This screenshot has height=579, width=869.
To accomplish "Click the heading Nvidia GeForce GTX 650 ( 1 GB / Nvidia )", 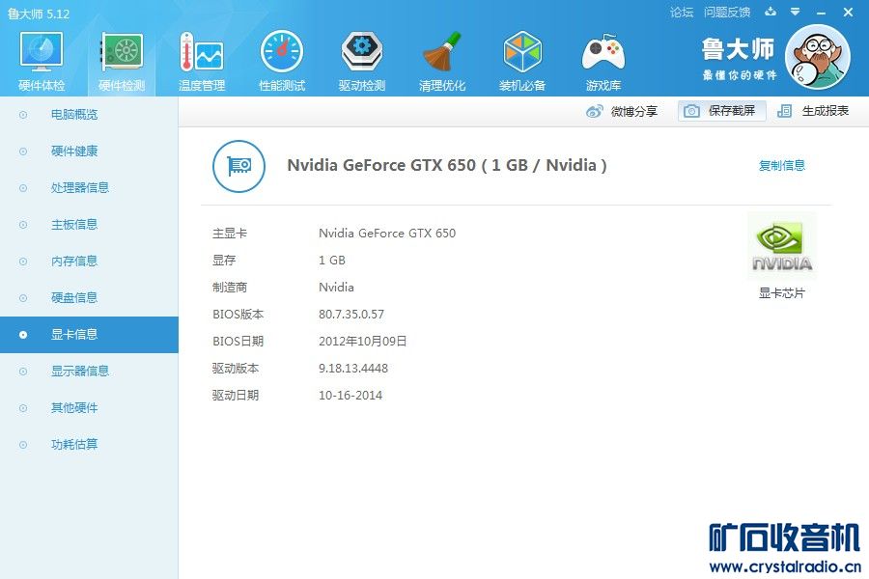I will click(x=447, y=165).
